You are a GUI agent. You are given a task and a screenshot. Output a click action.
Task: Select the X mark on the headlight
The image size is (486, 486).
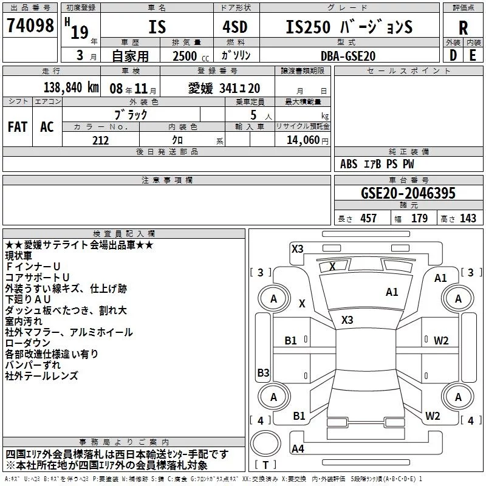pos(332,266)
